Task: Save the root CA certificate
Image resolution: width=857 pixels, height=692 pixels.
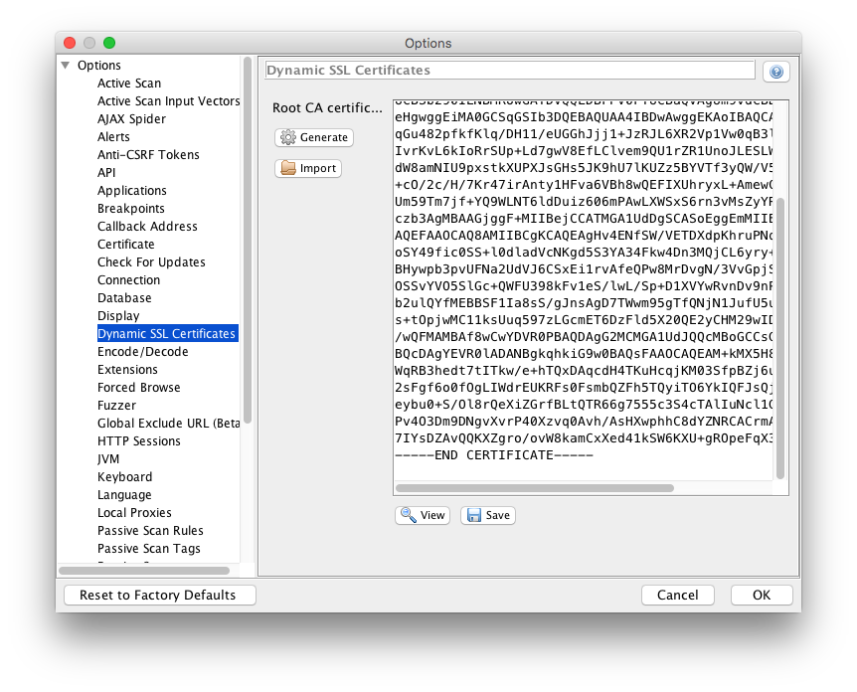Action: point(488,515)
